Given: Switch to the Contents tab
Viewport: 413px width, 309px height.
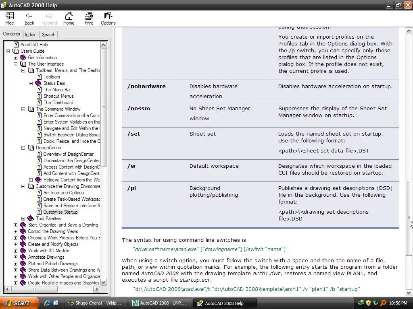Looking at the screenshot, I should pyautogui.click(x=12, y=34).
